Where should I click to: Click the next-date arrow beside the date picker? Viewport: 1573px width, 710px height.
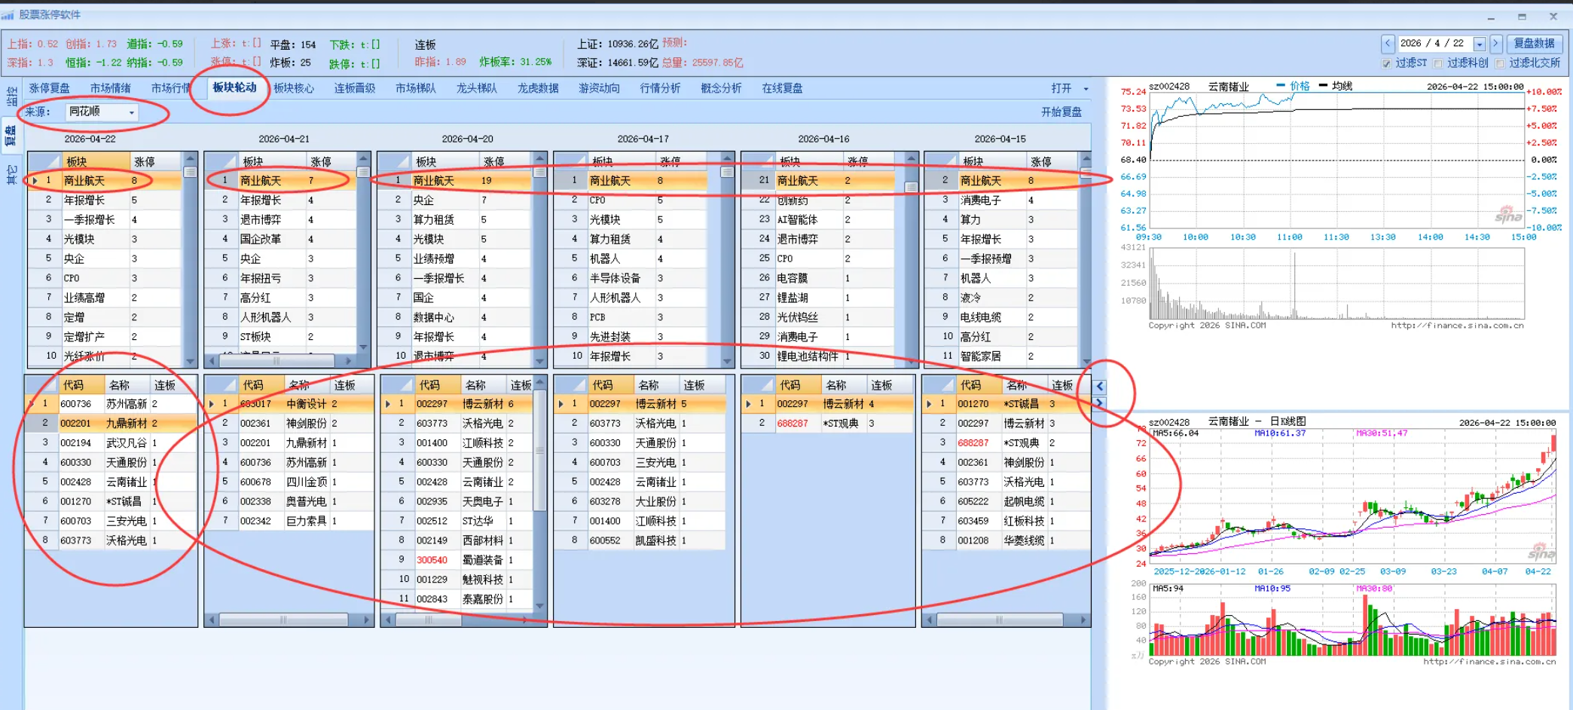click(1495, 43)
